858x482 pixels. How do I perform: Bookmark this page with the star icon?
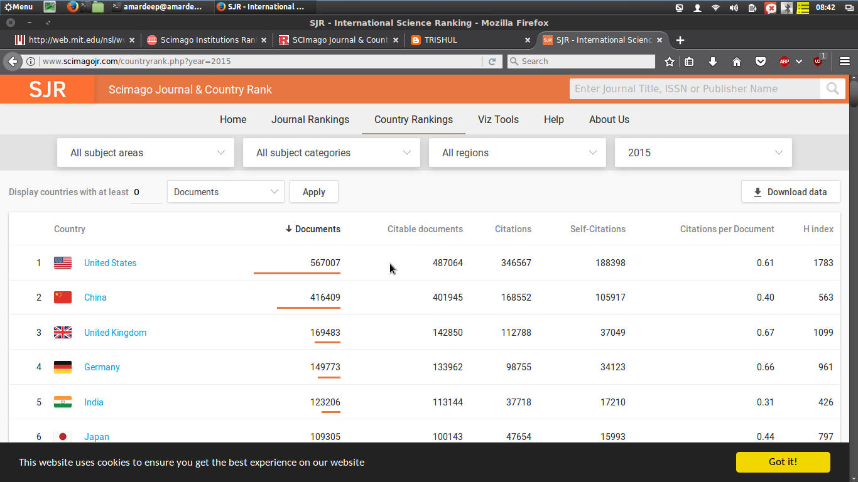pyautogui.click(x=670, y=62)
